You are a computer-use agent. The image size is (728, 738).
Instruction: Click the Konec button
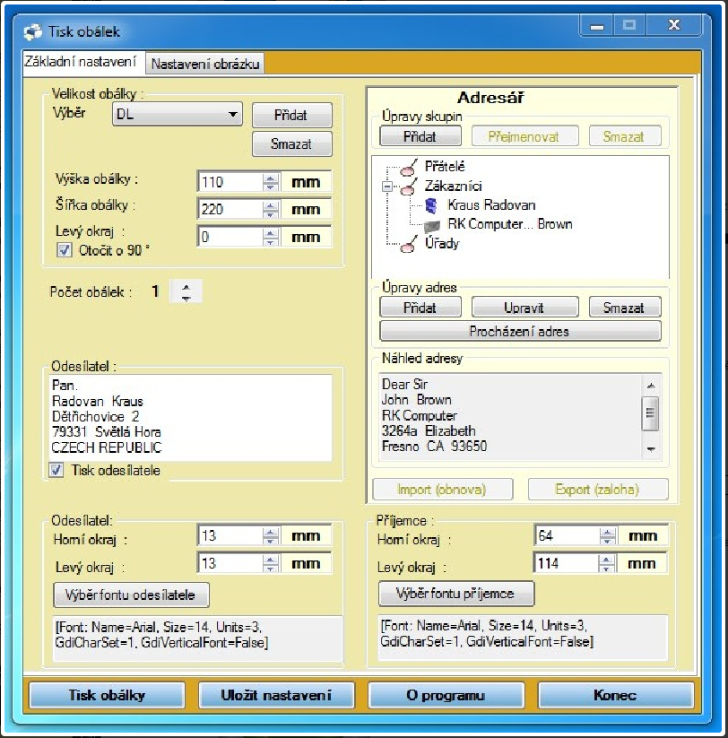(x=616, y=695)
